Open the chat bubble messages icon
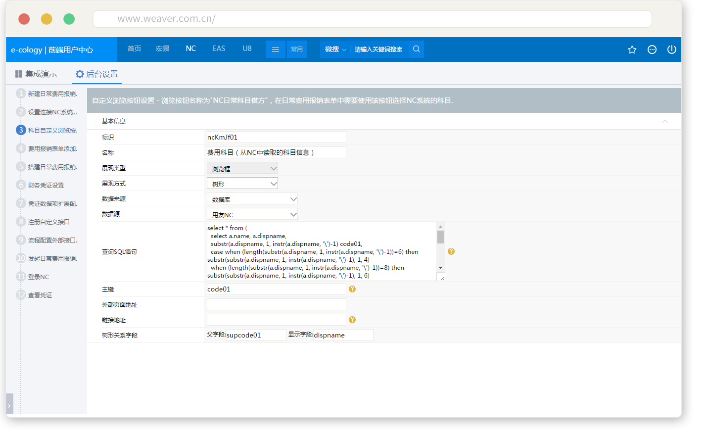705x433 pixels. 652,49
